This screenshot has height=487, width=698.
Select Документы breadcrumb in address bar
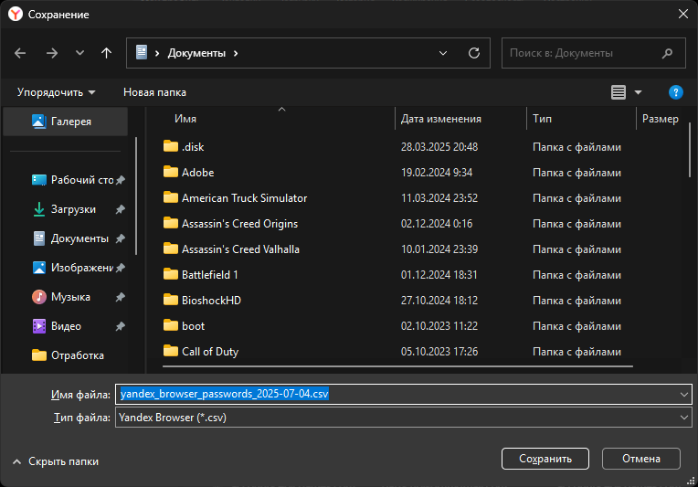(x=196, y=53)
